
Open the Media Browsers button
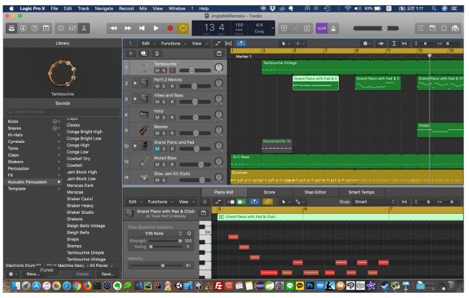[x=456, y=28]
